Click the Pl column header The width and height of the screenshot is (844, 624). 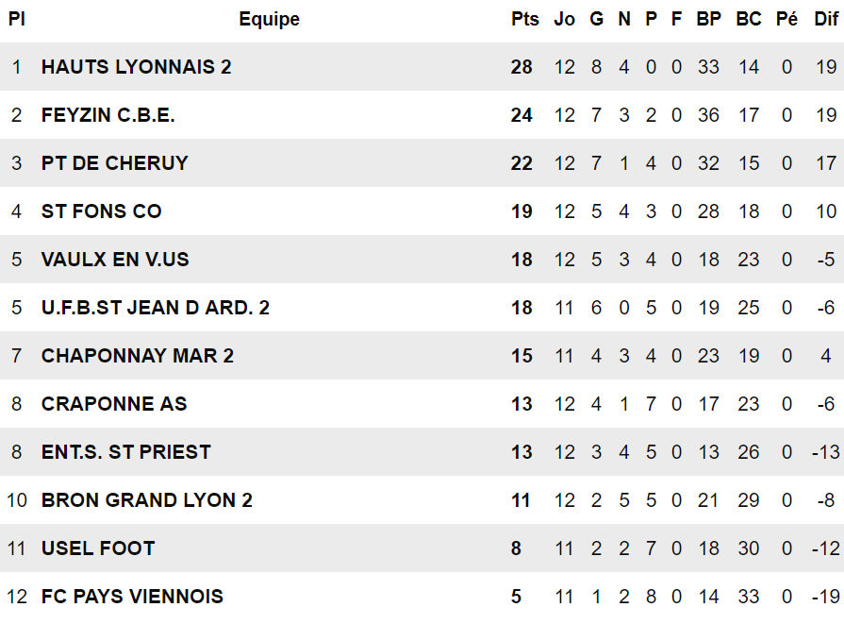coord(16,19)
